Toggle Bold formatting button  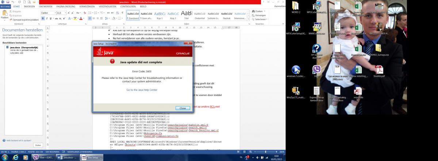43,18
